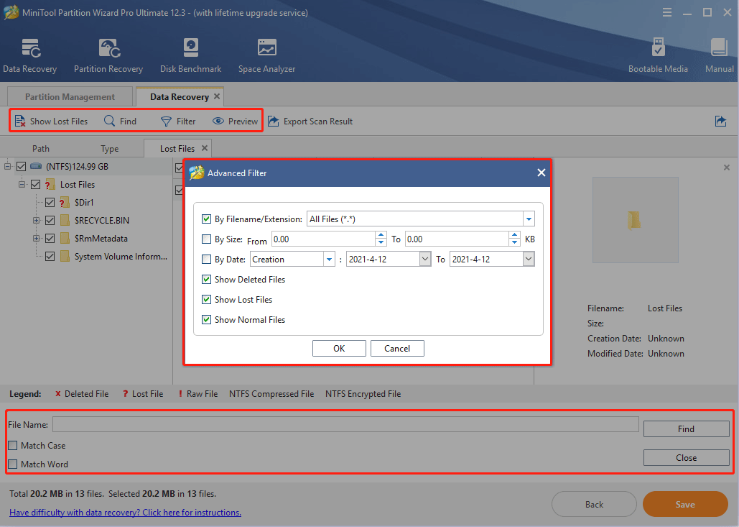Decrease the To size value with the down arrow

(515, 242)
